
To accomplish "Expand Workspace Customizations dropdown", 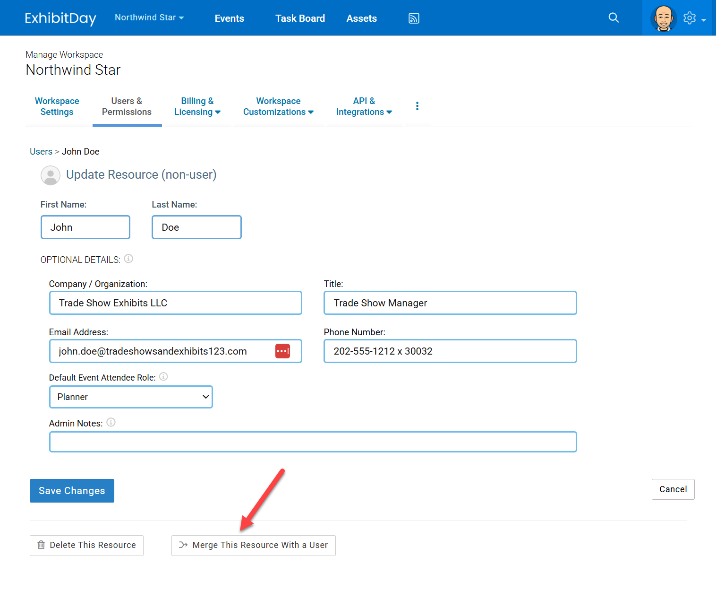I will (278, 106).
